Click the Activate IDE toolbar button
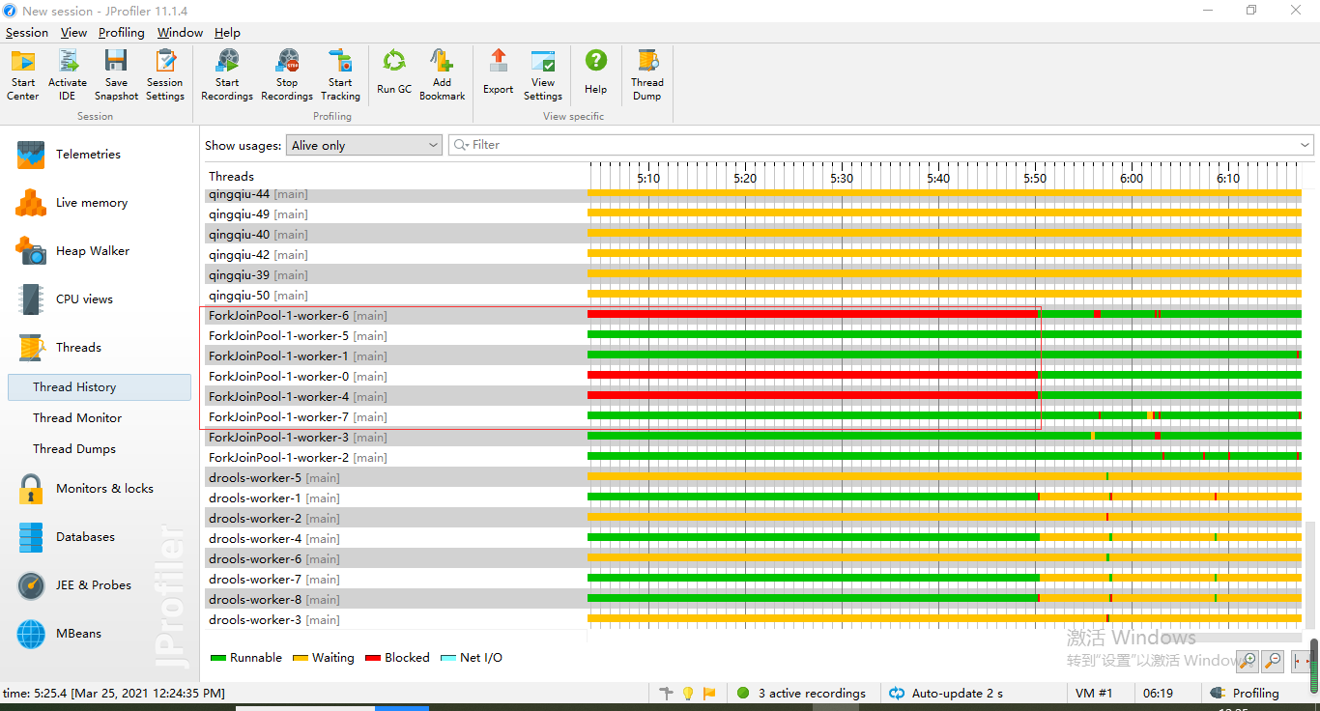Viewport: 1320px width, 711px height. tap(68, 75)
